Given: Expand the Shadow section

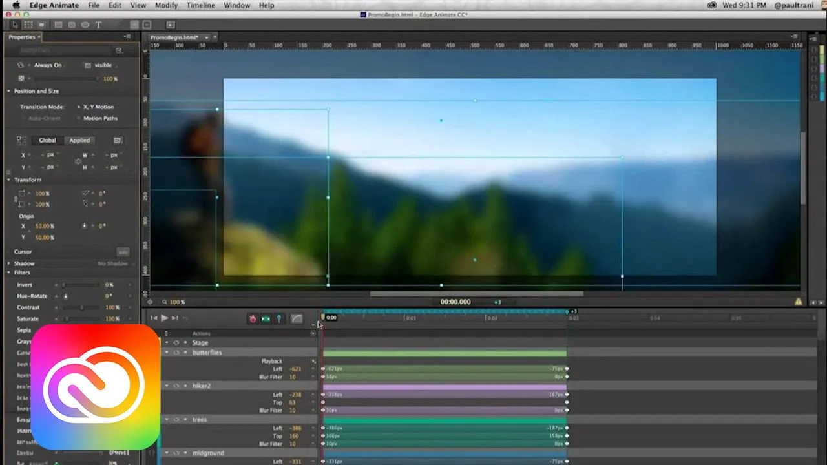Looking at the screenshot, I should [9, 263].
